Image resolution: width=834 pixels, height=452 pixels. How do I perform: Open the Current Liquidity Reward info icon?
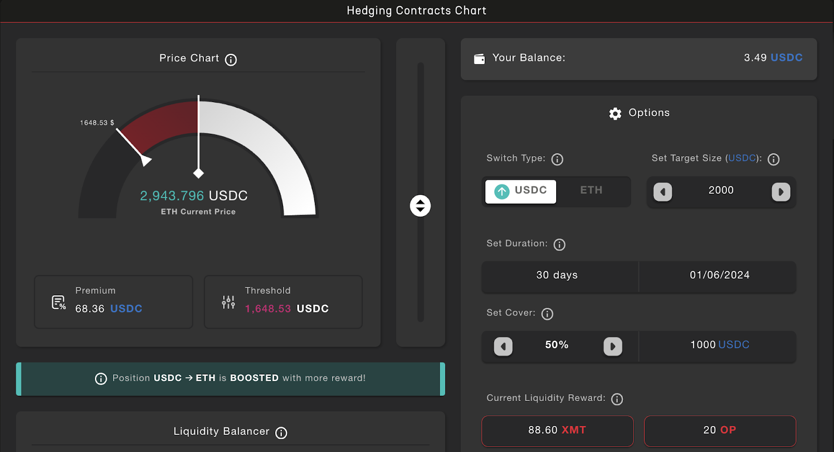(617, 399)
